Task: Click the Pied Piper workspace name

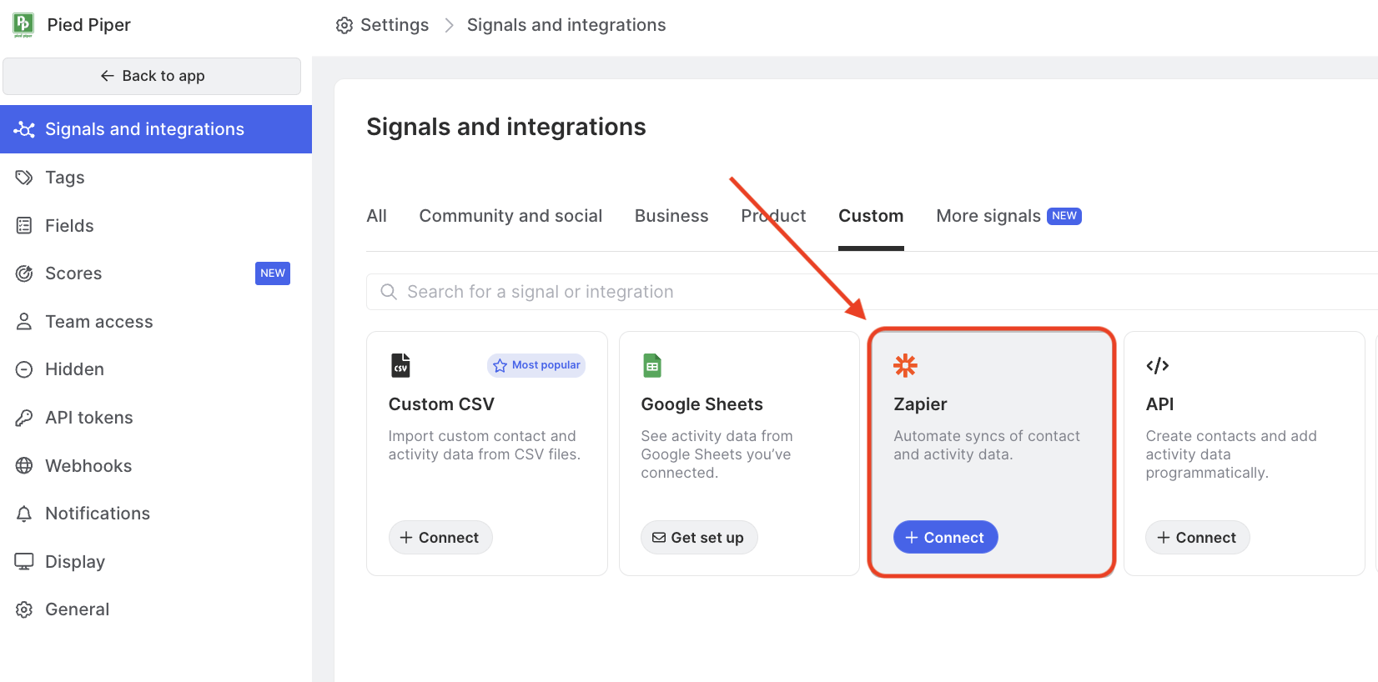Action: pos(88,25)
